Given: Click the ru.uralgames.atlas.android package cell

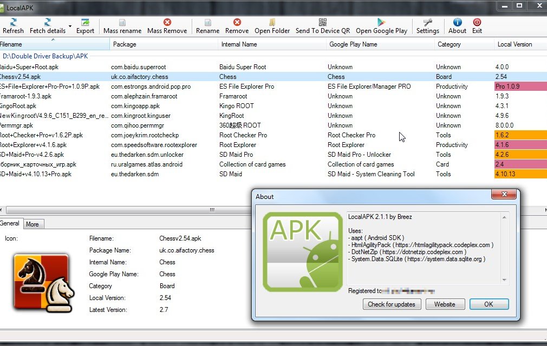Looking at the screenshot, I should click(147, 164).
